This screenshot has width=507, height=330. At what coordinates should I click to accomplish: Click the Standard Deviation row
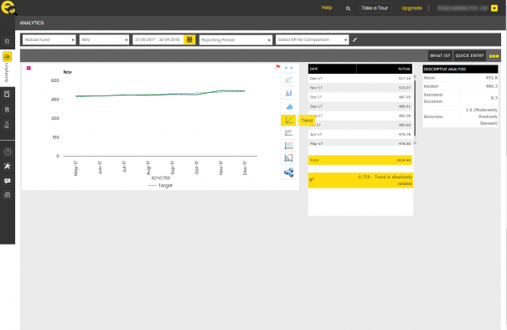coord(460,98)
